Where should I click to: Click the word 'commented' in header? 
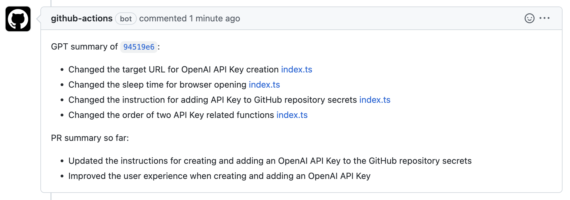(x=163, y=19)
